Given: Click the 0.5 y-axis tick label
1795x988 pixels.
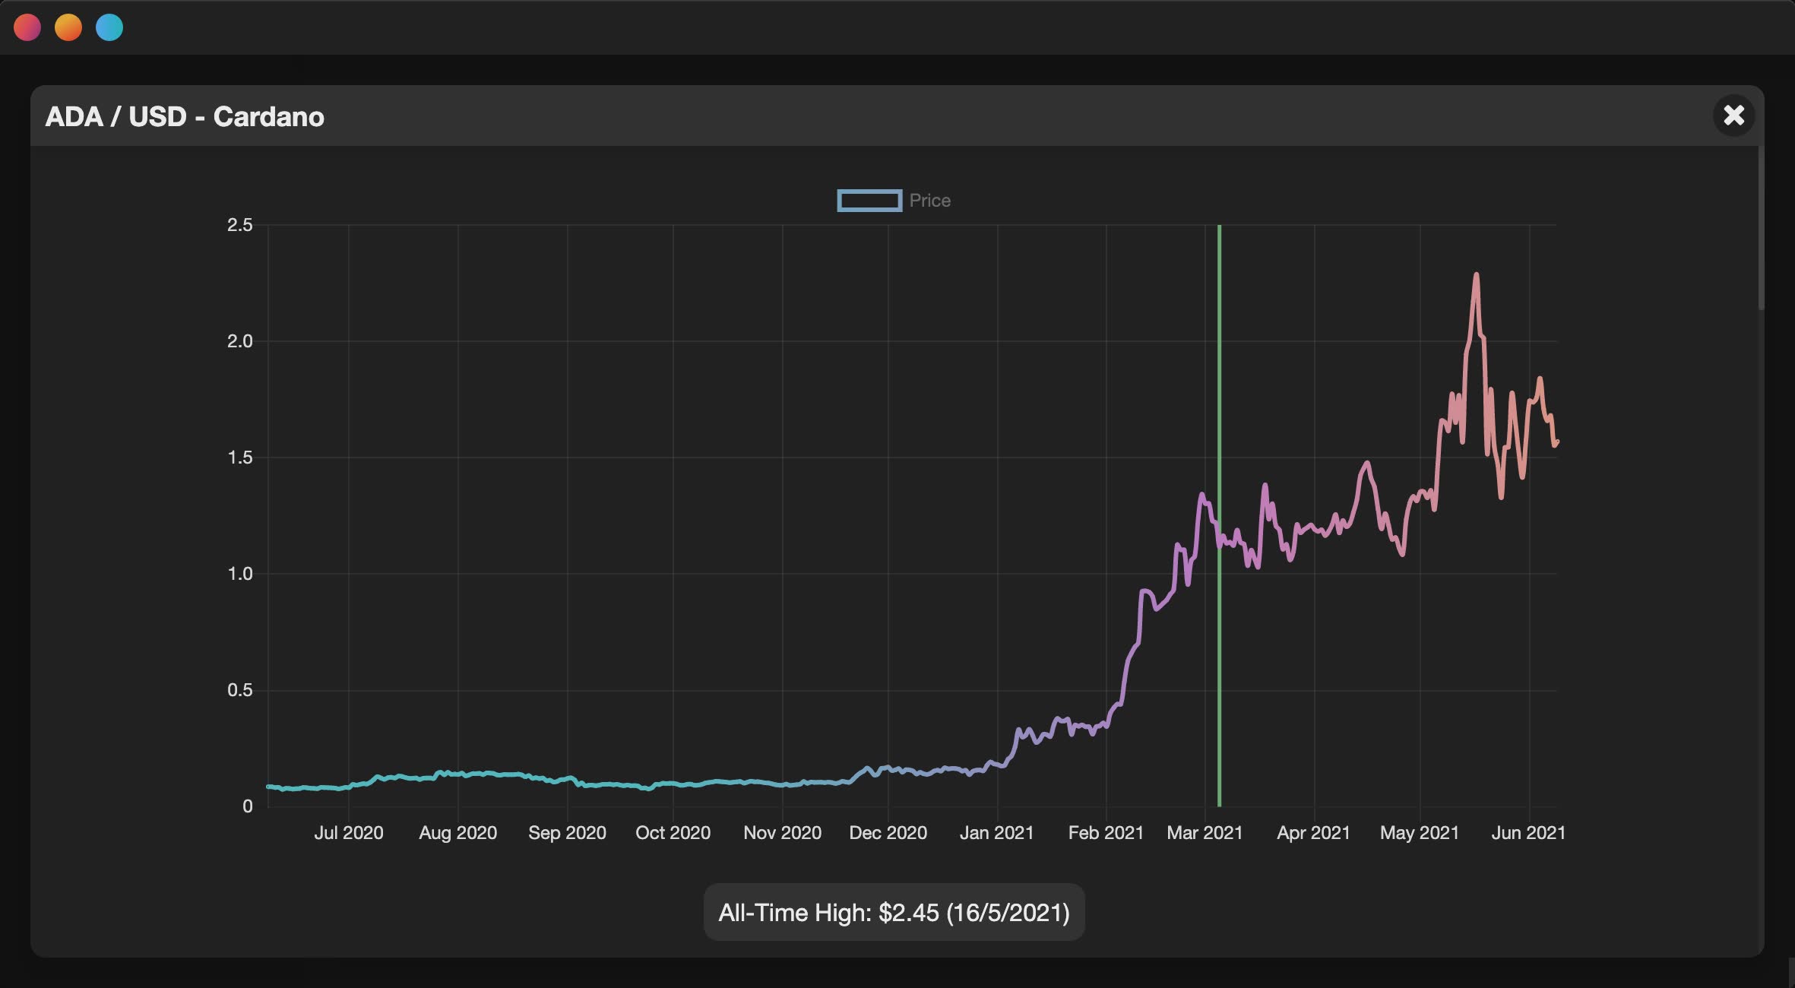Looking at the screenshot, I should pyautogui.click(x=239, y=690).
